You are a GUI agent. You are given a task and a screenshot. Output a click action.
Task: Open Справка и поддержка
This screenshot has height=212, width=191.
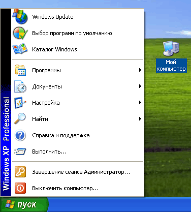(78, 135)
